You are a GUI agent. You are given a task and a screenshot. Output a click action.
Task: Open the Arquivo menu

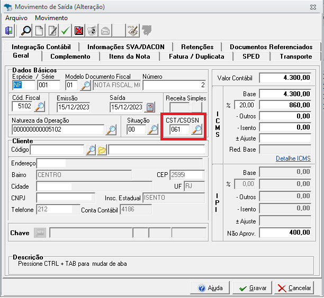click(x=16, y=18)
